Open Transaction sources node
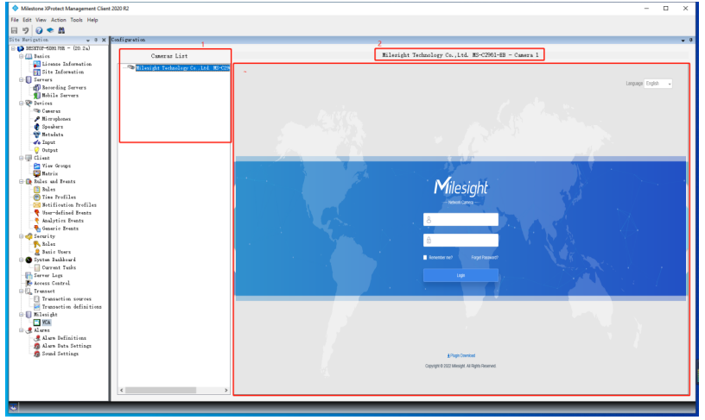Screen dimensions: 705x420 (x=67, y=299)
